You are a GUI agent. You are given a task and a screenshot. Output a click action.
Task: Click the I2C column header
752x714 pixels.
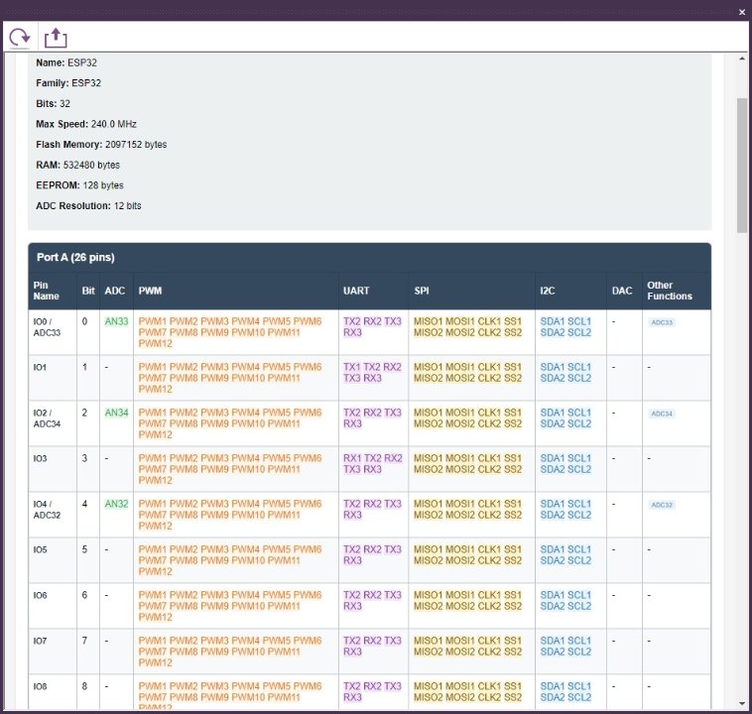pyautogui.click(x=548, y=291)
